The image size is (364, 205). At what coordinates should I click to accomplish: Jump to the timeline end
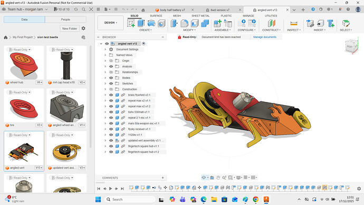(122, 189)
